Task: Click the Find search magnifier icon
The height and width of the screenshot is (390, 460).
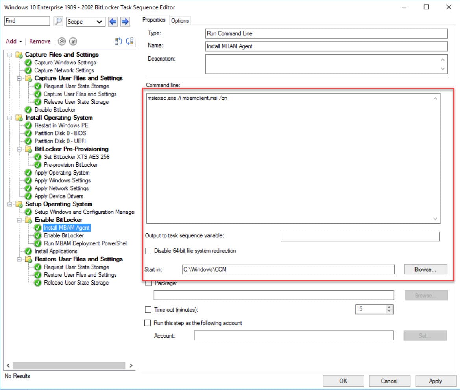Action: point(58,21)
